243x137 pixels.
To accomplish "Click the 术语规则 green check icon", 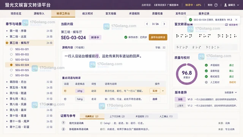I will (206, 65).
